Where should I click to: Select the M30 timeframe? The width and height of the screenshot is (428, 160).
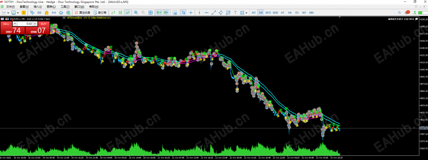275,12
